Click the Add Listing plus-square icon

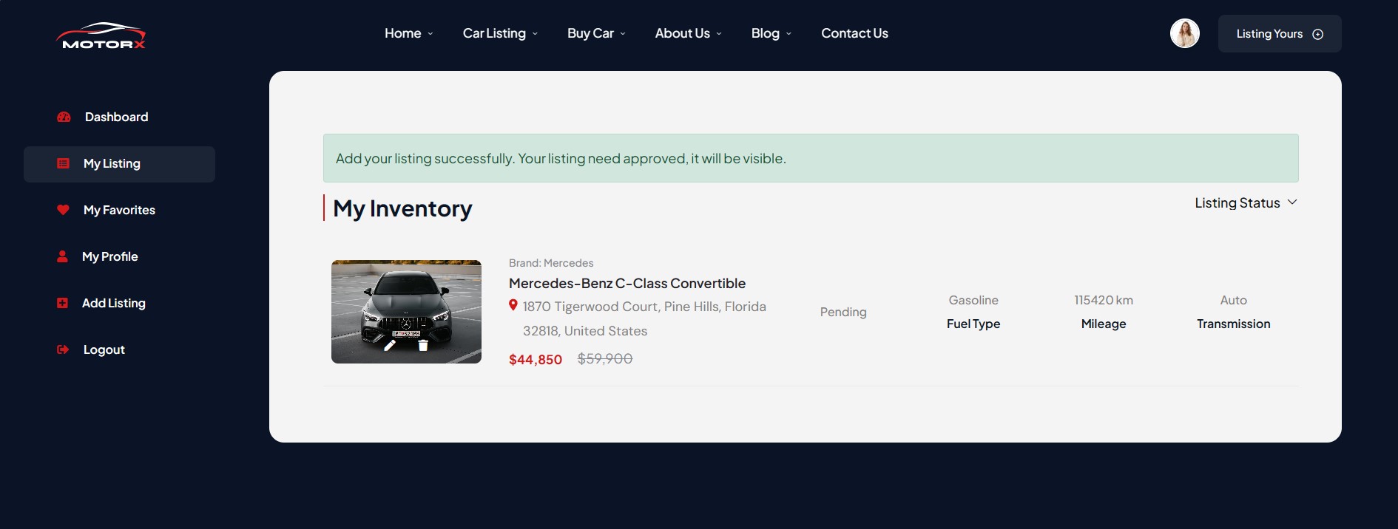pyautogui.click(x=62, y=303)
